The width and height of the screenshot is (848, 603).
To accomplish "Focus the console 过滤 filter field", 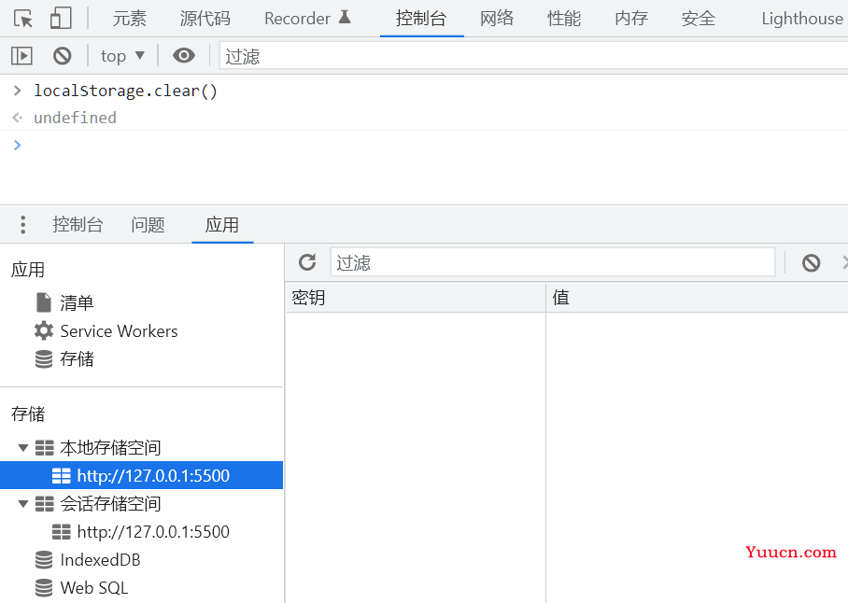I will click(533, 56).
